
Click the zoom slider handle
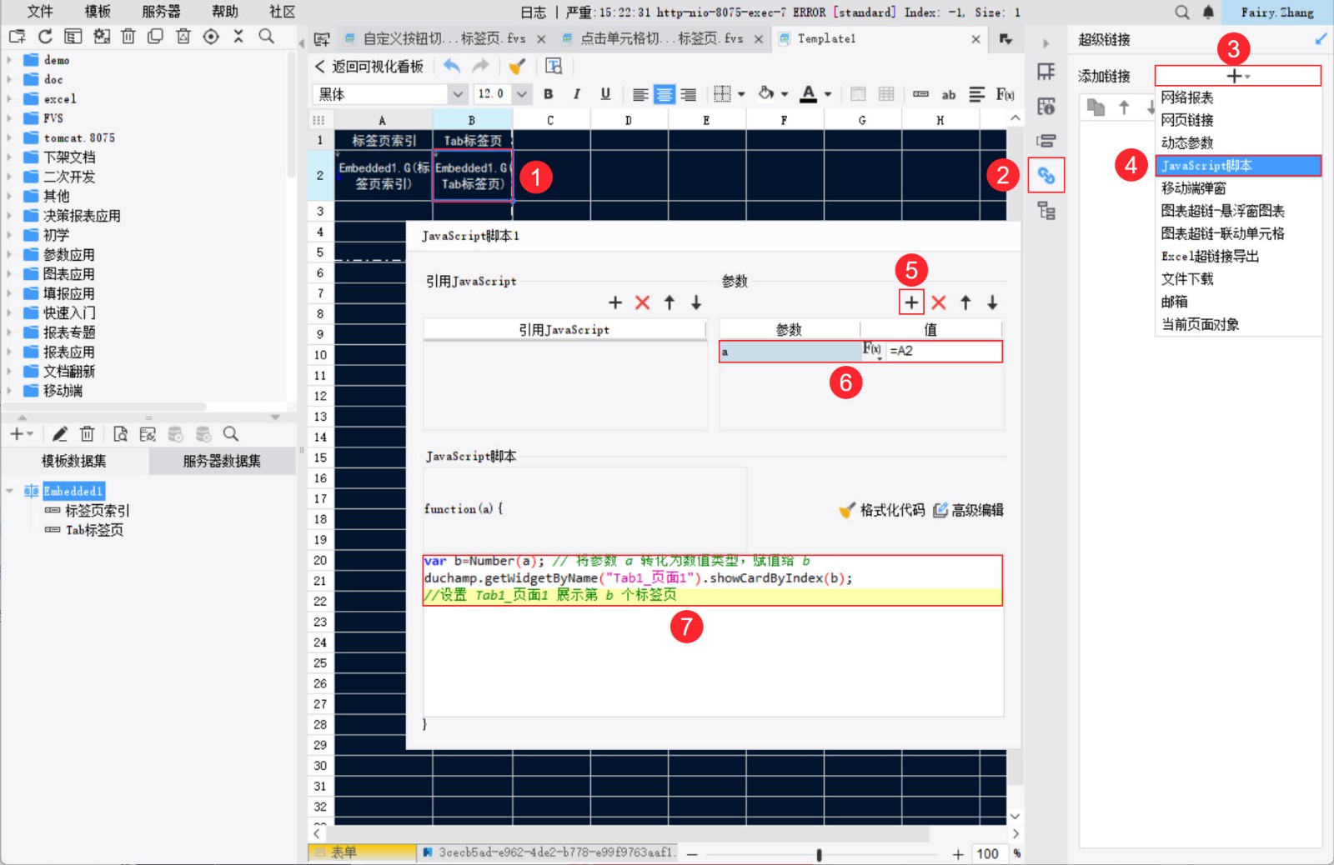click(x=819, y=854)
